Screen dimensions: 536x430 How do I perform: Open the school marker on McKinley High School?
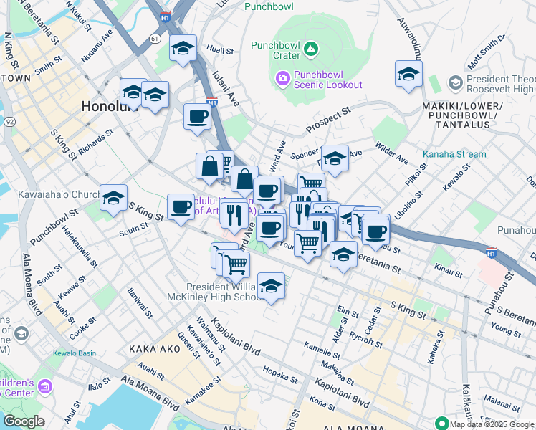271,286
